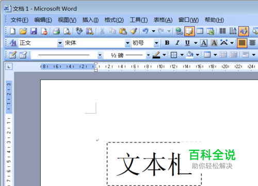Screen dimensions: 258x186
Task: Select the Format Painter brush
Action: [134, 32]
